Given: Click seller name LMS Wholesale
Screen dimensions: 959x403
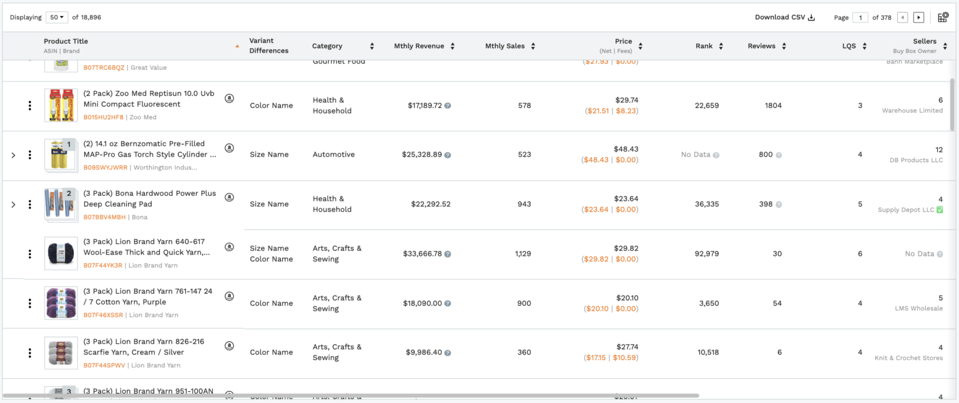Looking at the screenshot, I should click(918, 308).
